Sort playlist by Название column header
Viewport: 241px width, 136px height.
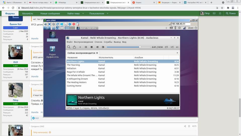pyautogui.click(x=82, y=57)
